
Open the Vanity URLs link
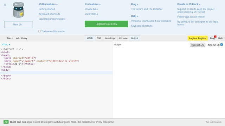(91, 14)
